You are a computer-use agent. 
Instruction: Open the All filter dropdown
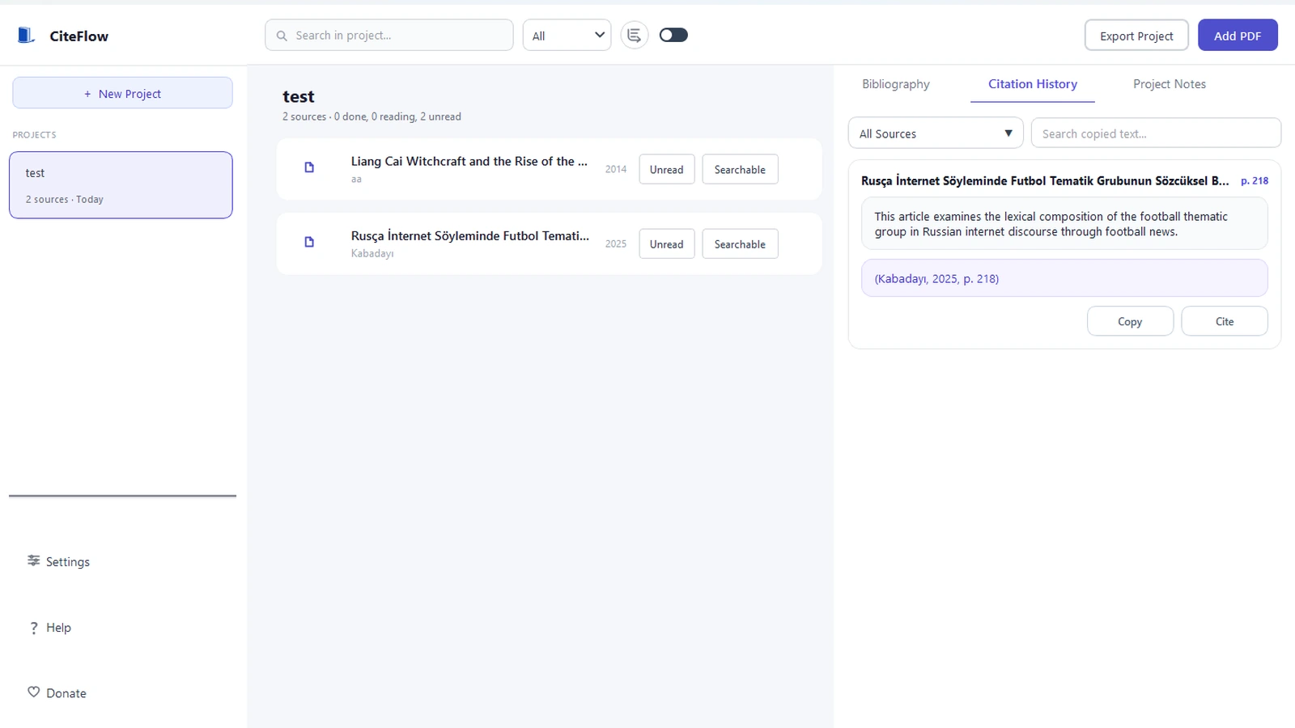567,36
